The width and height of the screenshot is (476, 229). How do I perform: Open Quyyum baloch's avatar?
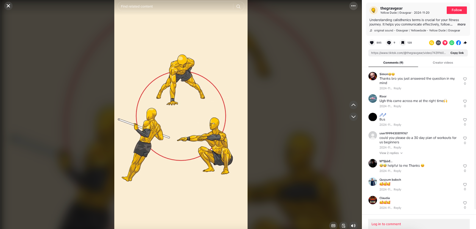click(373, 182)
